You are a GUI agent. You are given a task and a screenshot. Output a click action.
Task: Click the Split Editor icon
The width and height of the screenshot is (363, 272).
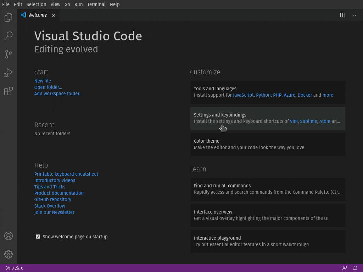[x=343, y=15]
